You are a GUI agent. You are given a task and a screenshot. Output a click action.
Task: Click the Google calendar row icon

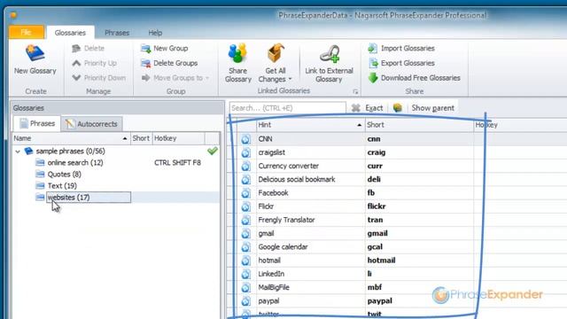click(245, 247)
